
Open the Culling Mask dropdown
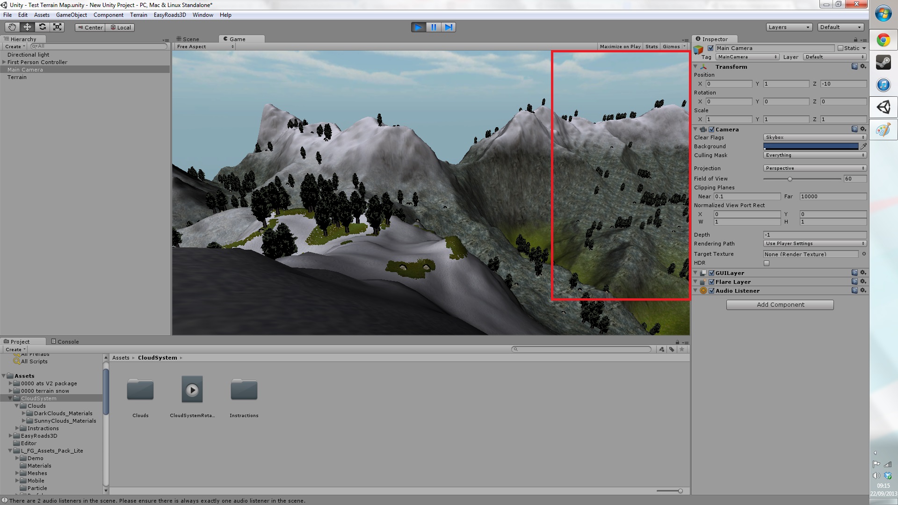815,155
